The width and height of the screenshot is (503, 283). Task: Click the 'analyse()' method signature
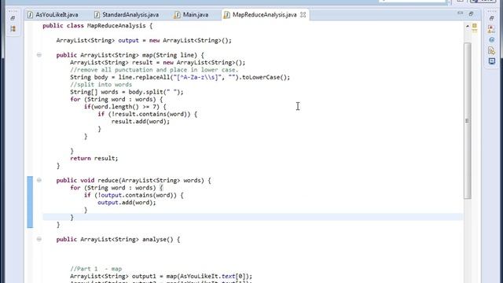pos(118,239)
